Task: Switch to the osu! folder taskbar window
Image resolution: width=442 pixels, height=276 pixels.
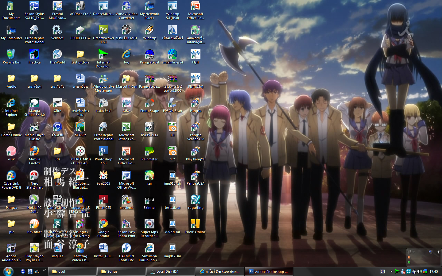Action: coord(72,271)
